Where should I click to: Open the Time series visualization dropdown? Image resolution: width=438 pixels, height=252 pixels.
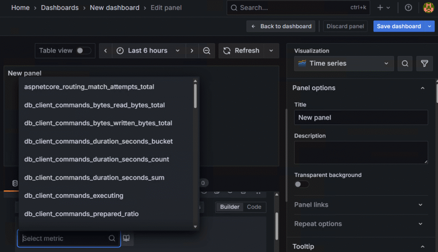pyautogui.click(x=344, y=64)
